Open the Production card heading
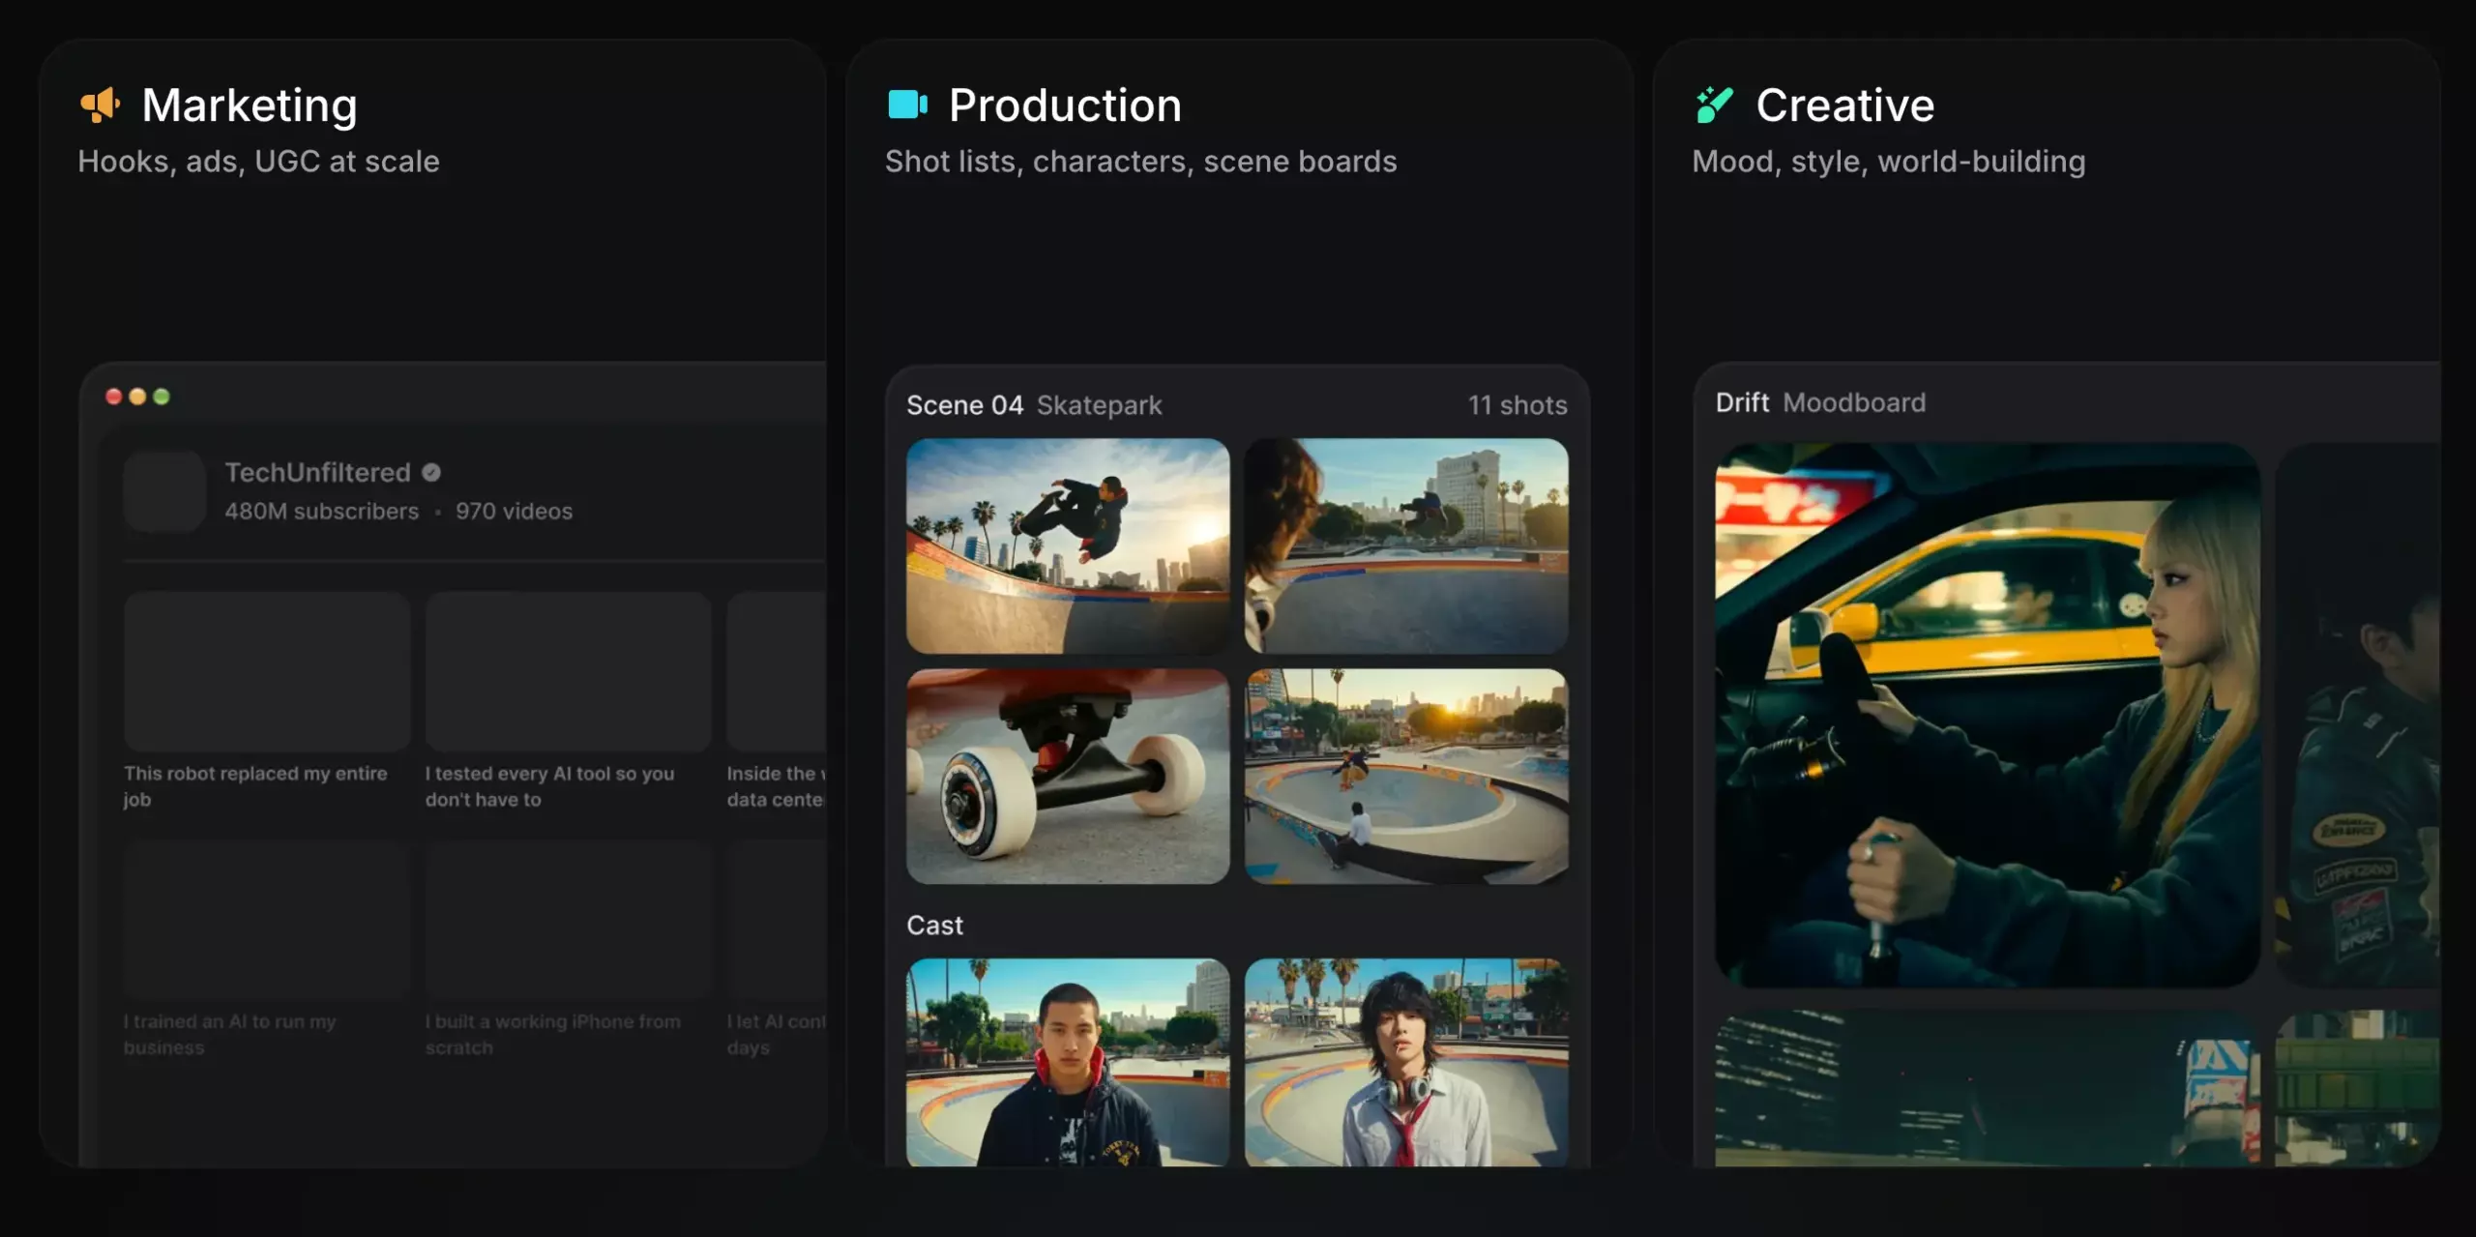Viewport: 2476px width, 1237px height. click(x=1065, y=104)
